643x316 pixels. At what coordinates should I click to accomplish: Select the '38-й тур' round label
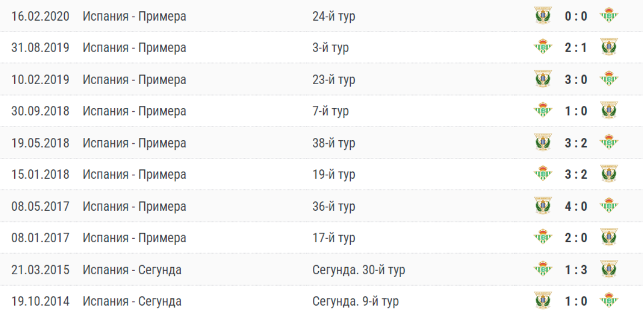pyautogui.click(x=334, y=143)
